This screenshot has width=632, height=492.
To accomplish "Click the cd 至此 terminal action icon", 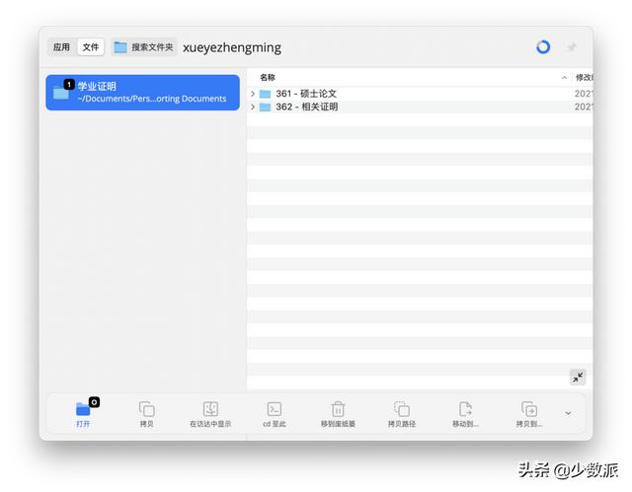I will click(275, 409).
